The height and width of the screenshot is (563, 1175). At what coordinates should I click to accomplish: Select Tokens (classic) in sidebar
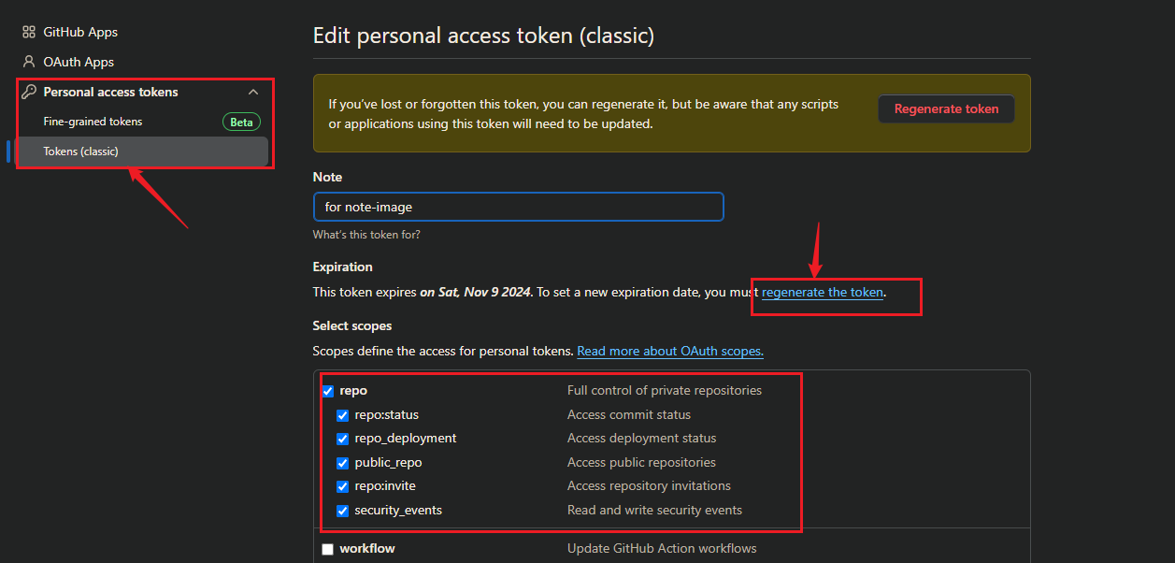[141, 152]
